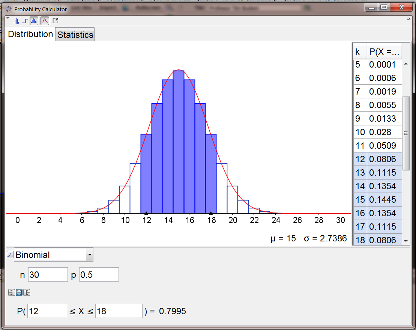Choose the two-sided interval icon
This screenshot has height=330, width=416.
tap(19, 292)
